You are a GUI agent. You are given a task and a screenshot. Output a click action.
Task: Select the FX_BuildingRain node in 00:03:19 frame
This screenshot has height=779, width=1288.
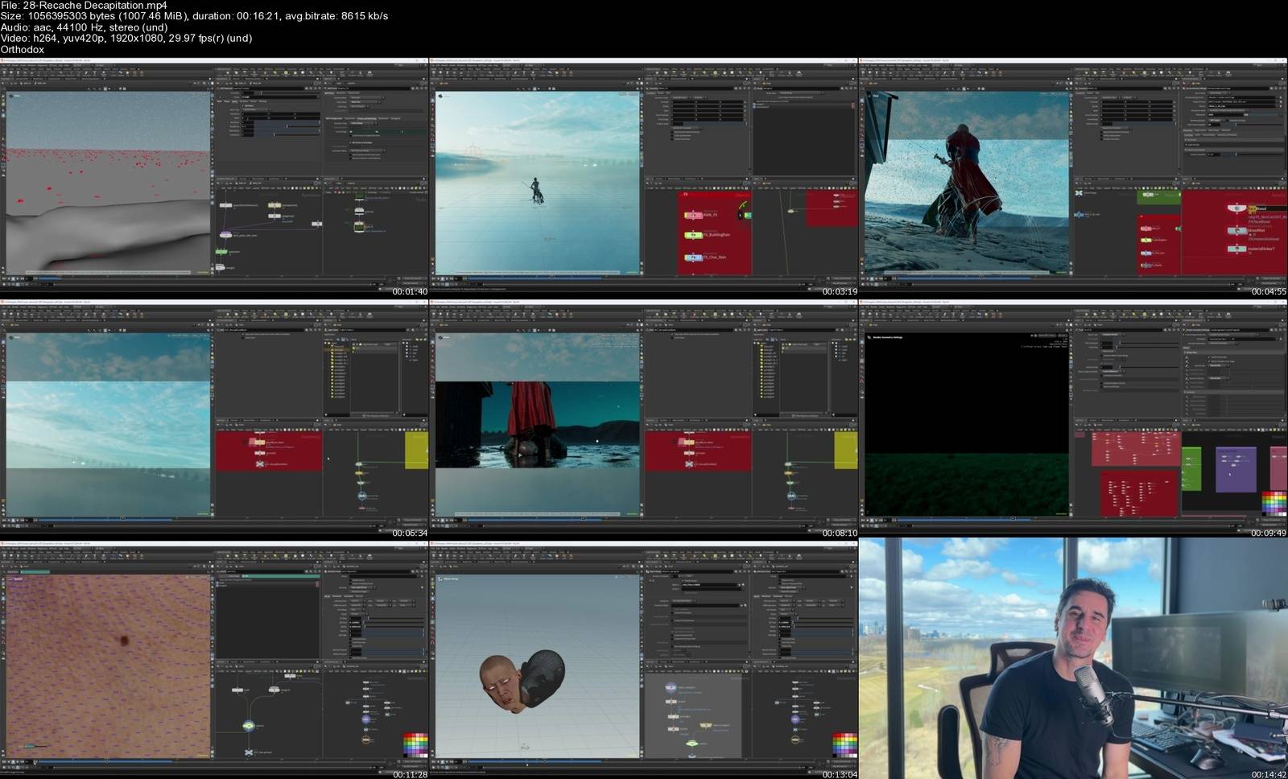(x=694, y=235)
